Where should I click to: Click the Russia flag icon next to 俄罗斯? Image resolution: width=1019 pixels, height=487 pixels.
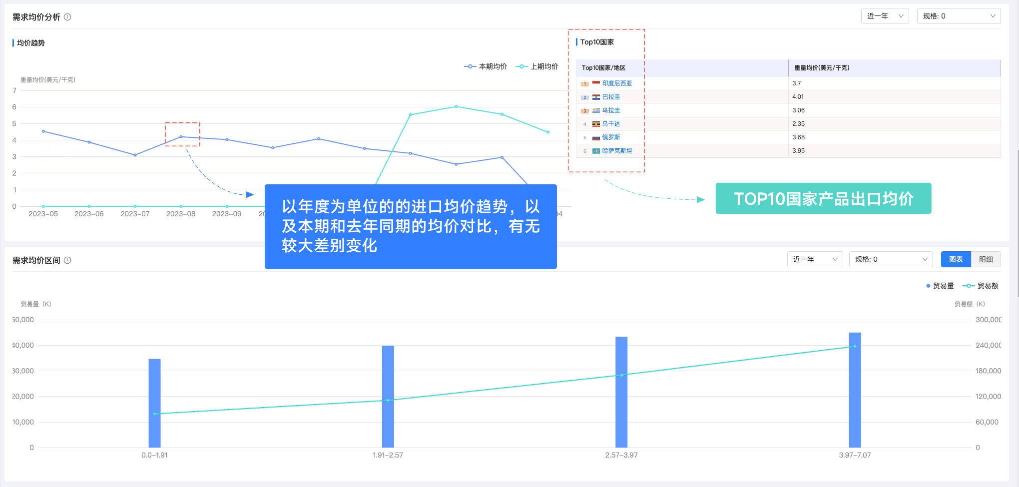coord(596,137)
